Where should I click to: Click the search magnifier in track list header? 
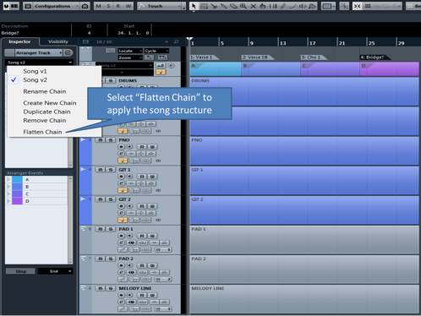coord(176,41)
